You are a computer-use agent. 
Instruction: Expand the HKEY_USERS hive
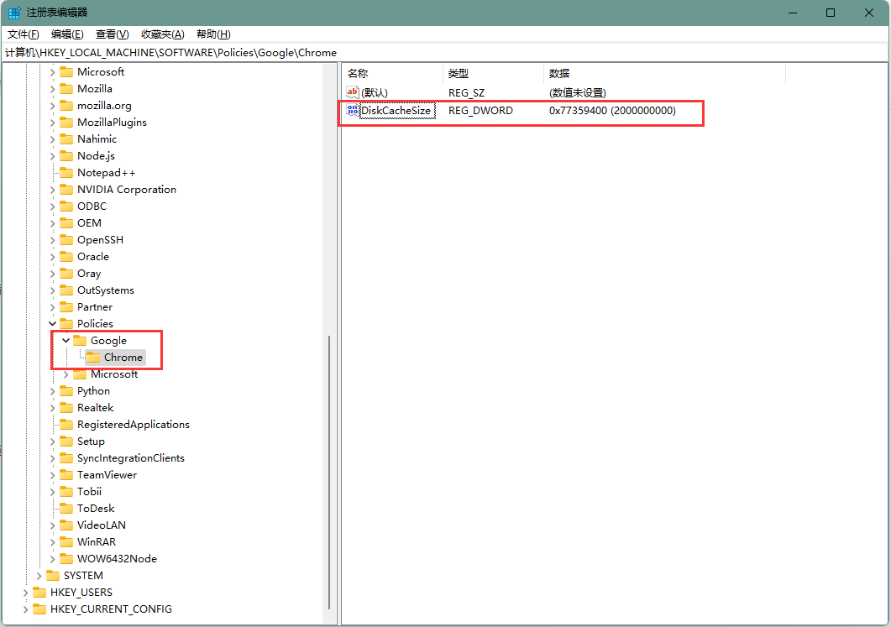[x=25, y=593]
